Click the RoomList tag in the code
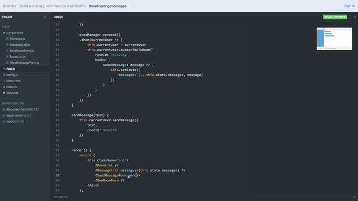This screenshot has width=358, height=201. [104, 165]
